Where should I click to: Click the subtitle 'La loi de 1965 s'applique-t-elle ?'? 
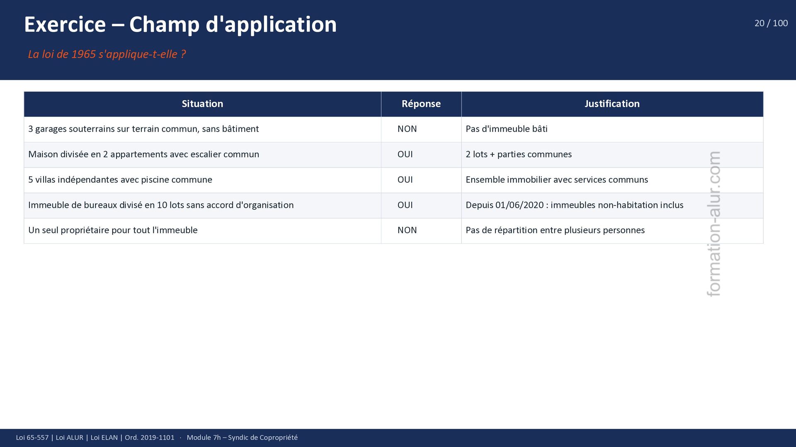pyautogui.click(x=107, y=54)
